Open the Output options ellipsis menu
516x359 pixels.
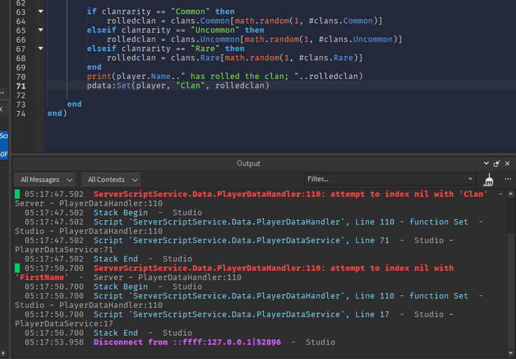(508, 179)
